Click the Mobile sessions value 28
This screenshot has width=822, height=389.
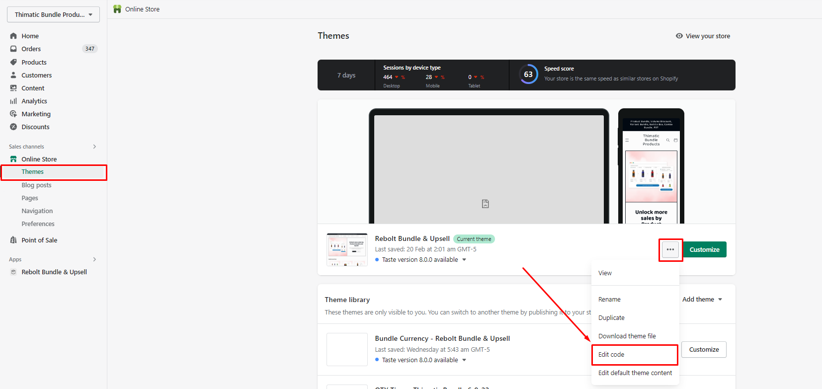(x=429, y=77)
